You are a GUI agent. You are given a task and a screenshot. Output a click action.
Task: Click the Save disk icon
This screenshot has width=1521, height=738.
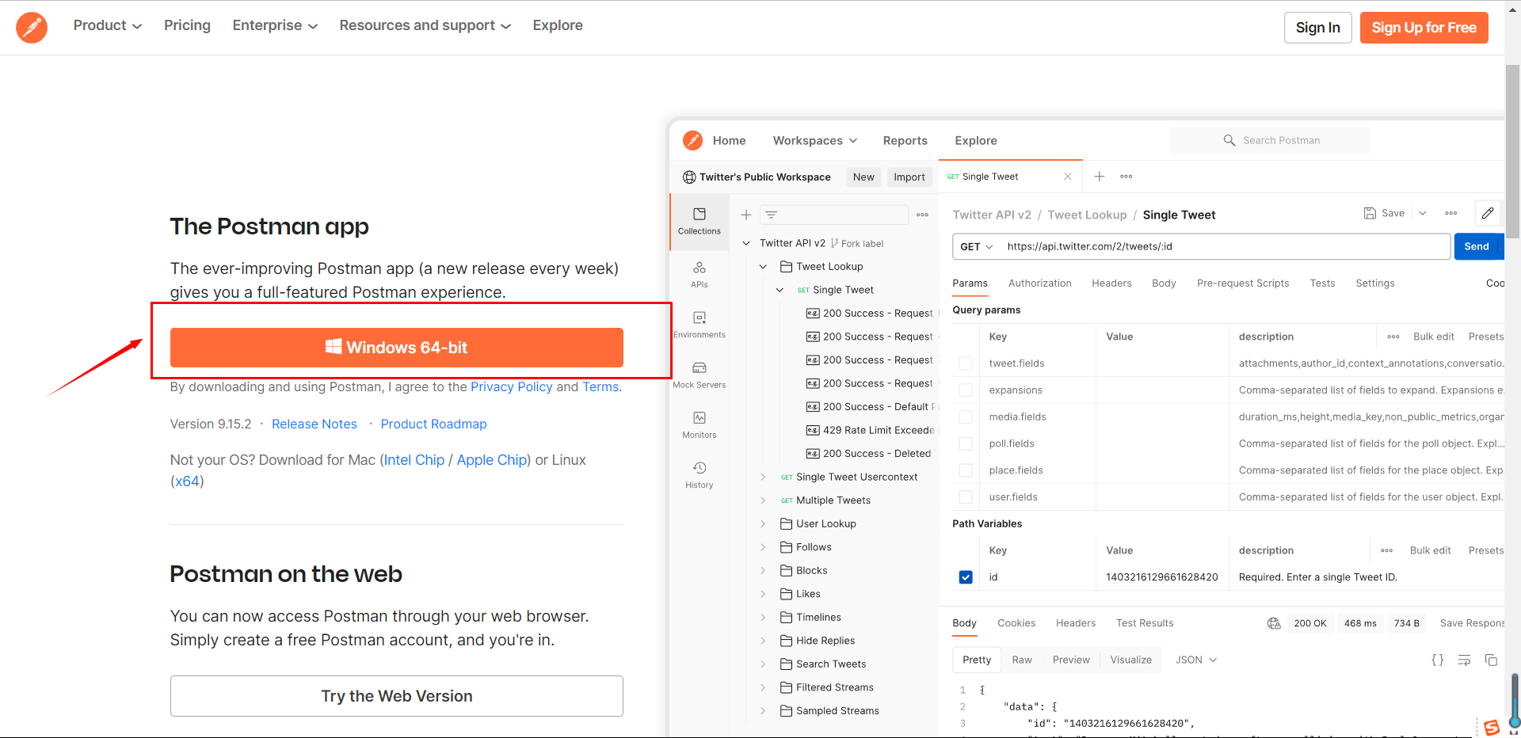[1370, 213]
